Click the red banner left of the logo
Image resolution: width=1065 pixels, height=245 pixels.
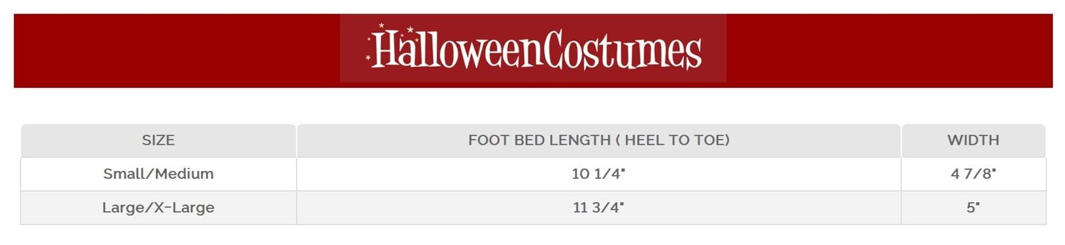176,50
